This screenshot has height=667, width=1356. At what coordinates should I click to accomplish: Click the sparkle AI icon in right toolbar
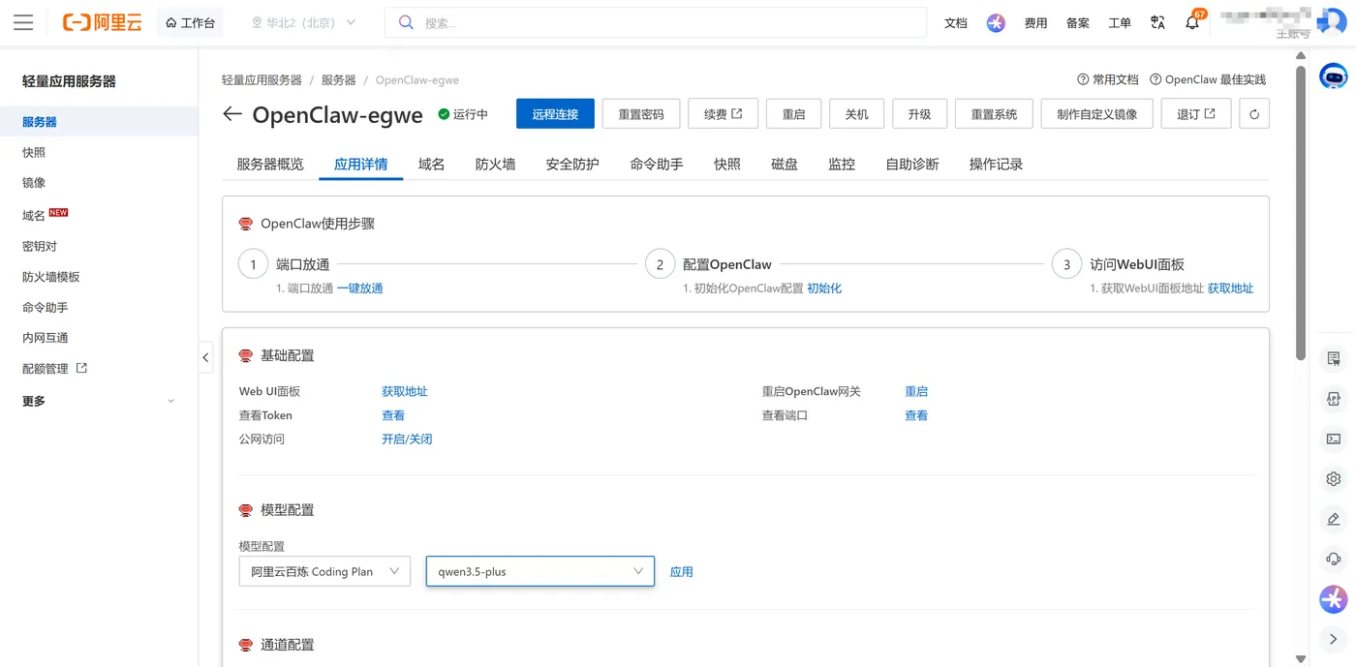point(1334,599)
